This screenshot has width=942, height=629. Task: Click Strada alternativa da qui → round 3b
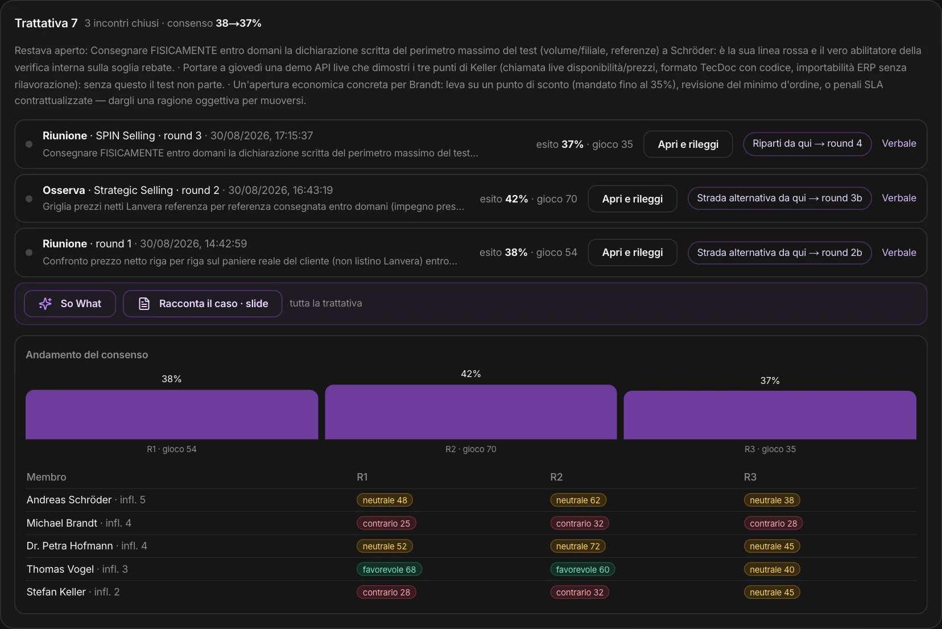(x=779, y=198)
